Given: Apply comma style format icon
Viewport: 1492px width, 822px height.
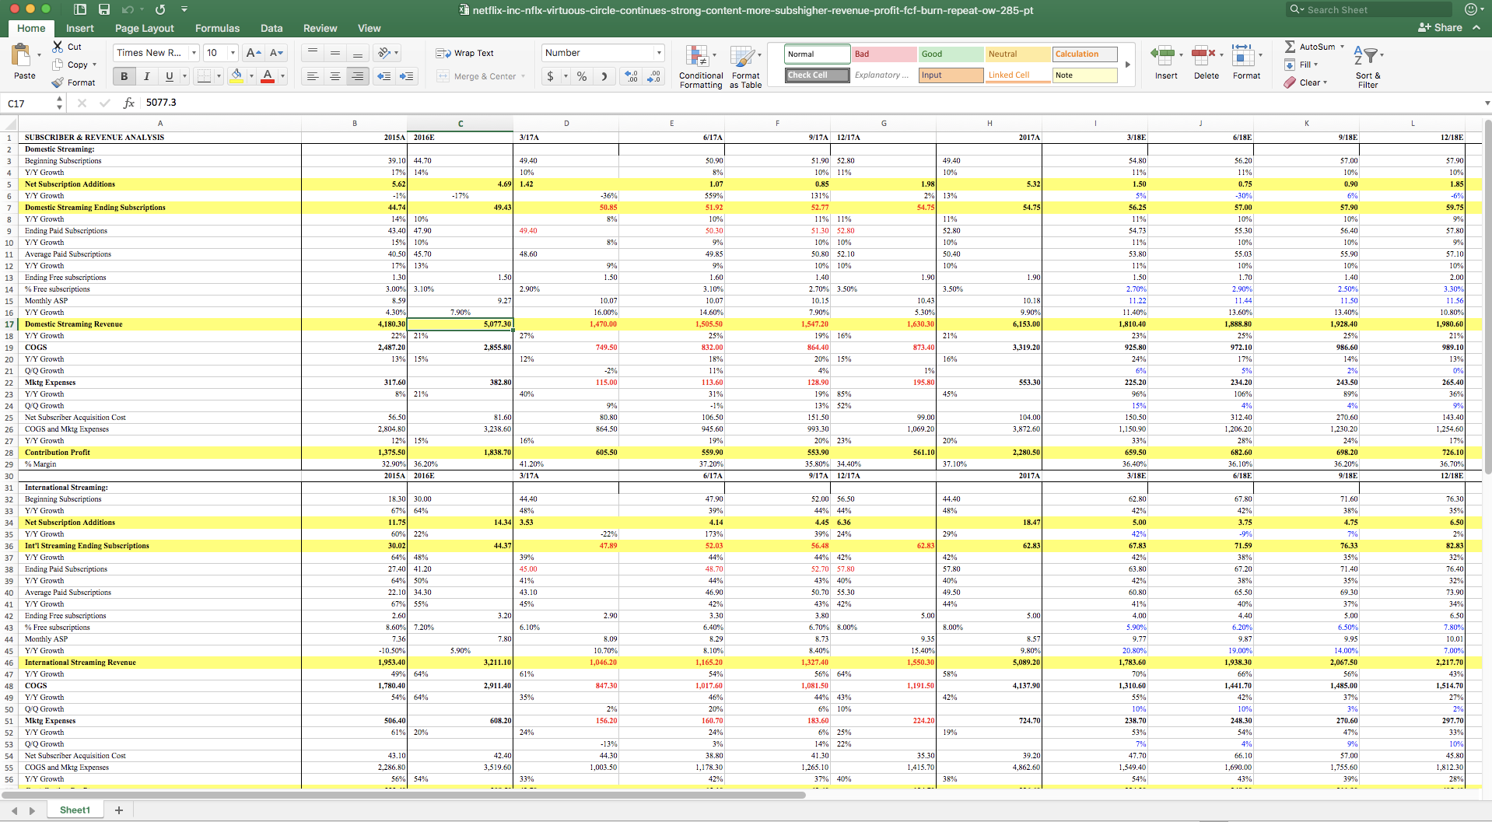Looking at the screenshot, I should coord(604,76).
